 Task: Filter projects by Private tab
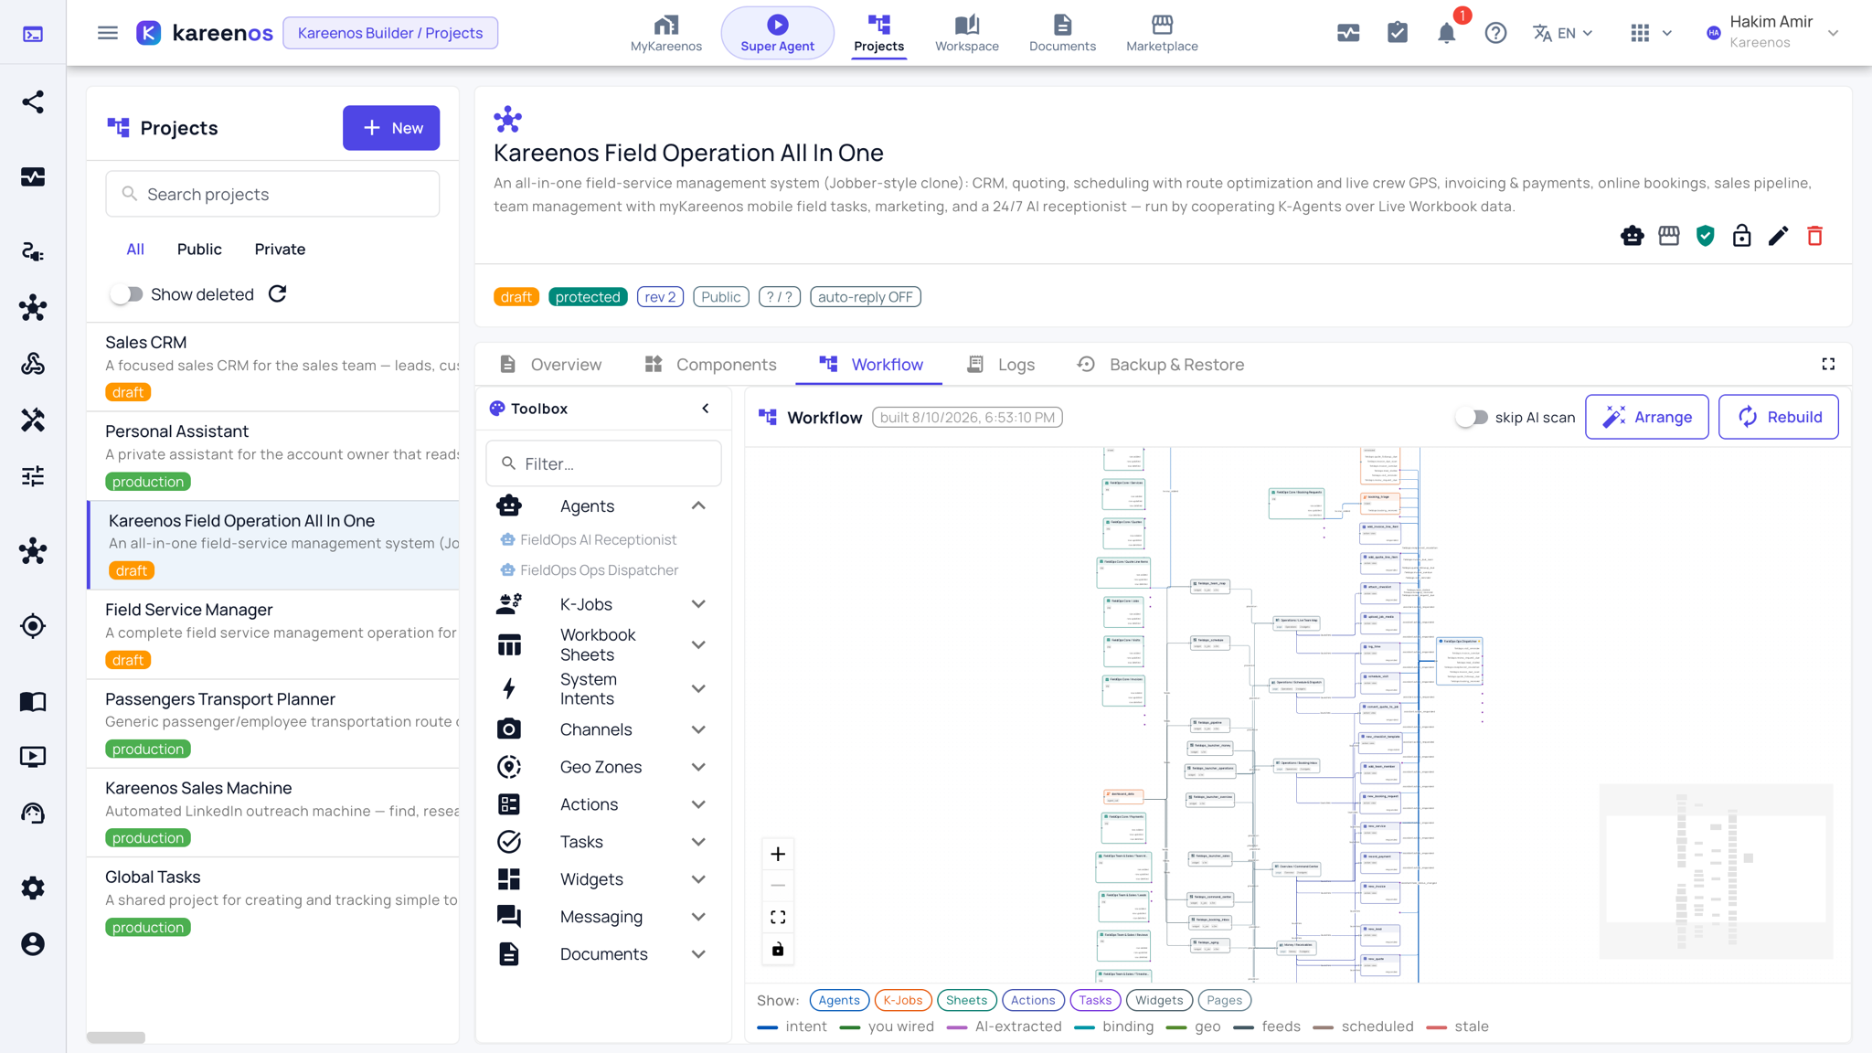point(280,250)
